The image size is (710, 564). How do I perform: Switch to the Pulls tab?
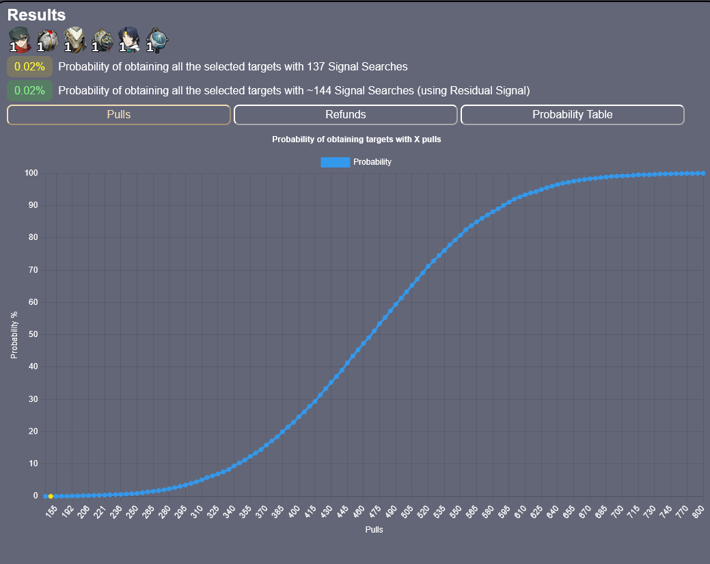coord(119,115)
